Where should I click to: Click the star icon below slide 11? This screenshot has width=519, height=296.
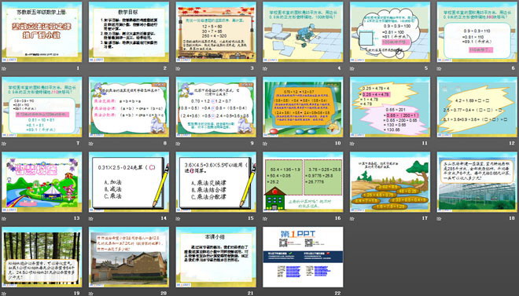(x=352, y=144)
